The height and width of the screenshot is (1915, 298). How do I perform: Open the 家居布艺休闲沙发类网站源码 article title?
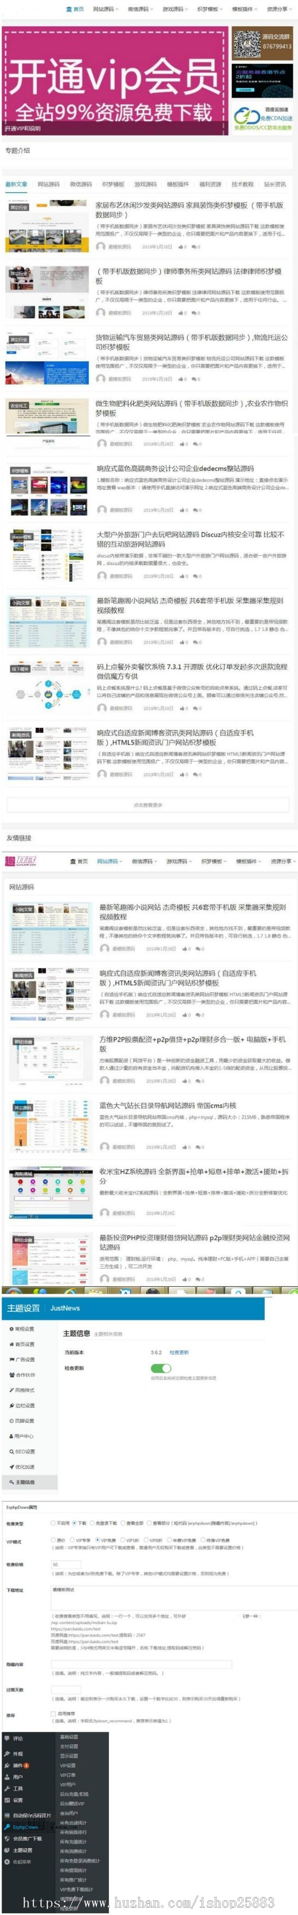pyautogui.click(x=190, y=210)
